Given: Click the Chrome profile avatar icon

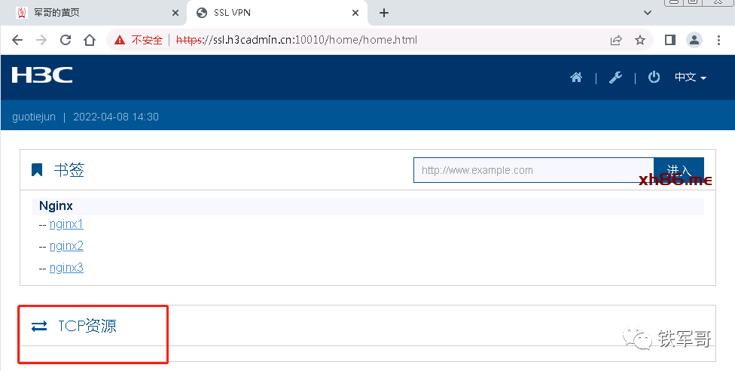Looking at the screenshot, I should pos(694,40).
